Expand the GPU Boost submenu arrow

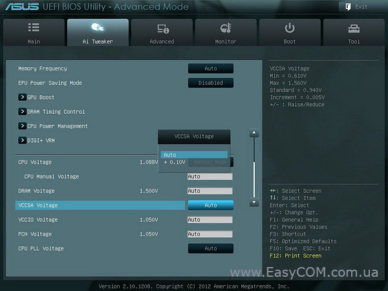click(22, 97)
